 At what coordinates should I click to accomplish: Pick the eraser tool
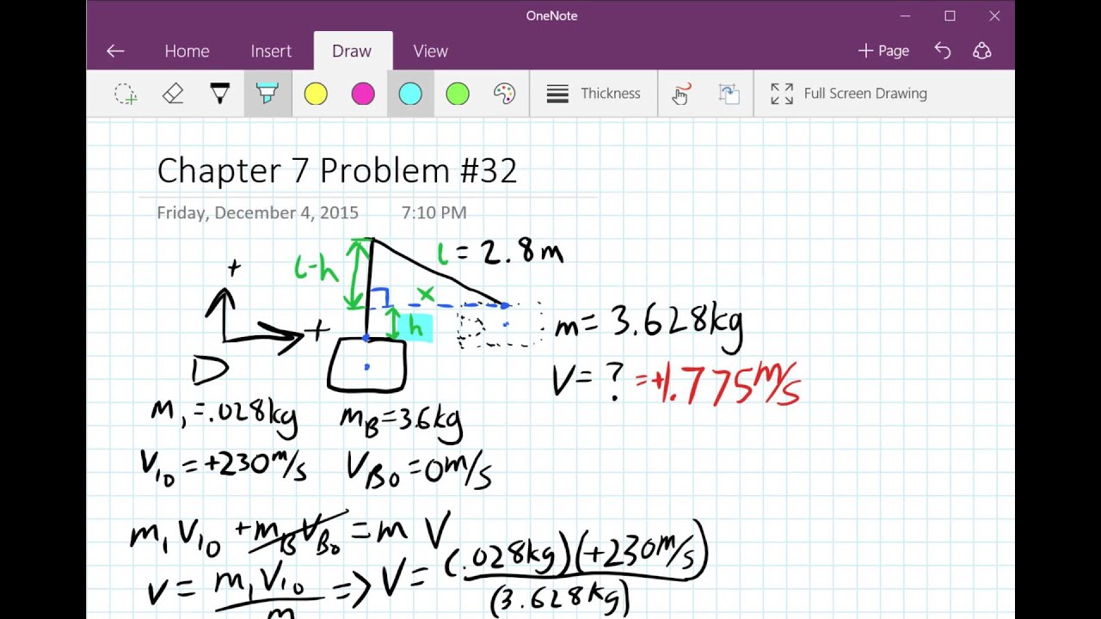click(173, 94)
